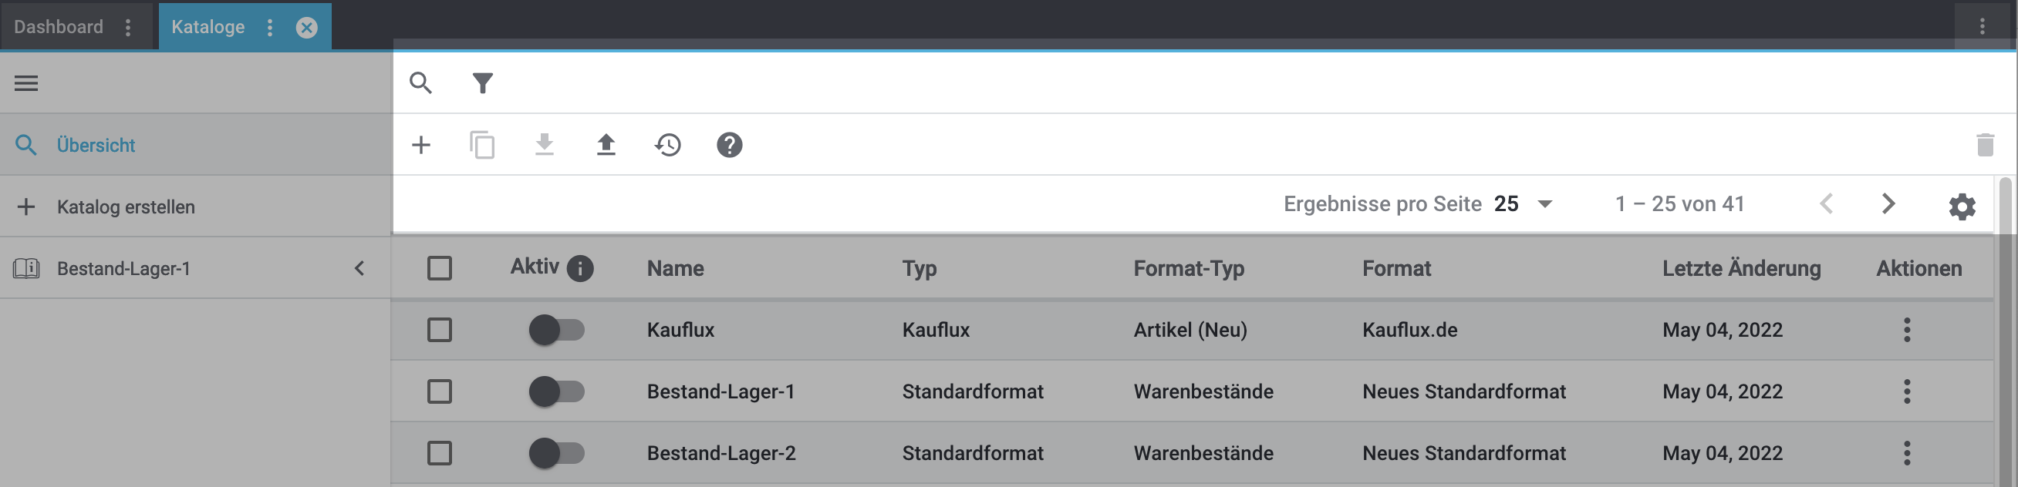Open the help question mark icon
Image resolution: width=2018 pixels, height=487 pixels.
[x=729, y=145]
